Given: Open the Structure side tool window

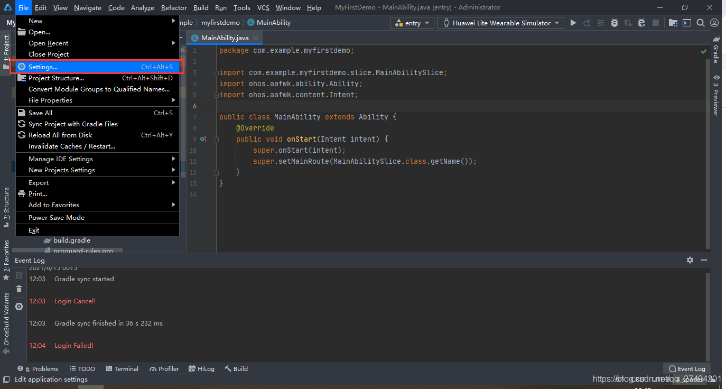Looking at the screenshot, I should (6, 207).
